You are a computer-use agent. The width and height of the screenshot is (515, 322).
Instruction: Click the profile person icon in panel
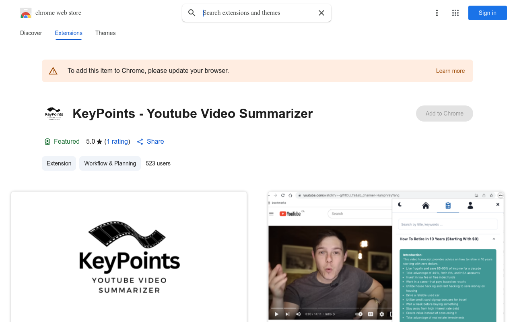[x=470, y=205]
